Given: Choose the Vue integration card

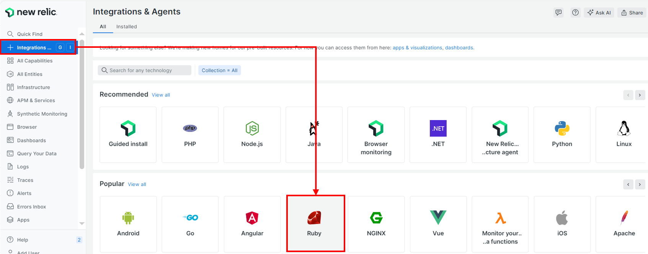Looking at the screenshot, I should (438, 224).
